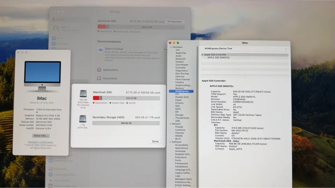This screenshot has width=335, height=188.
Task: Open the Regulatory Certification link
Action: (x=40, y=142)
